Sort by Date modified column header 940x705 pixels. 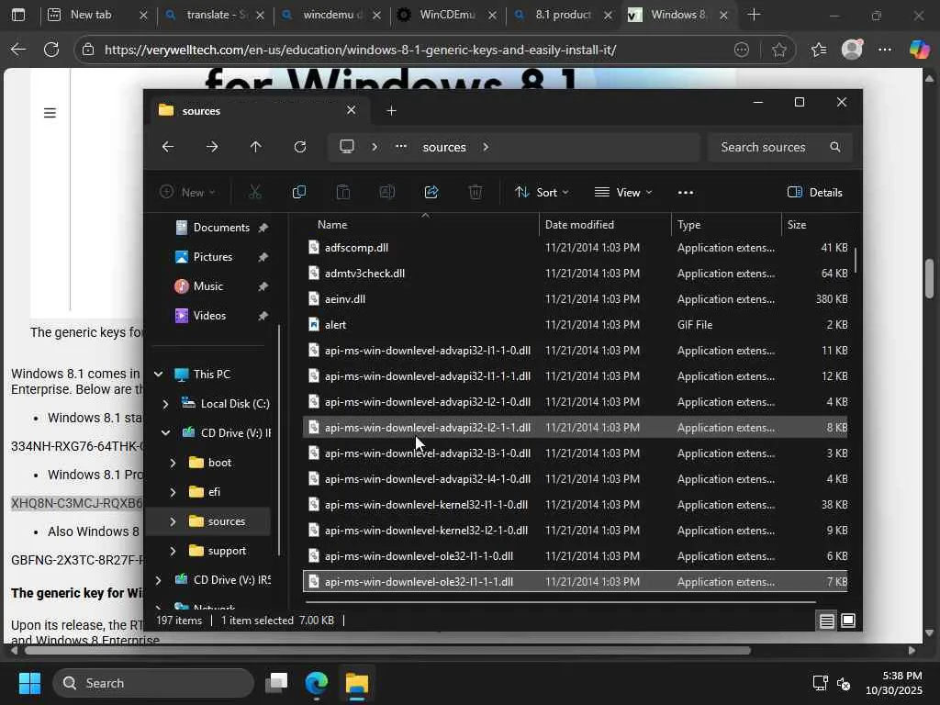[x=605, y=225]
